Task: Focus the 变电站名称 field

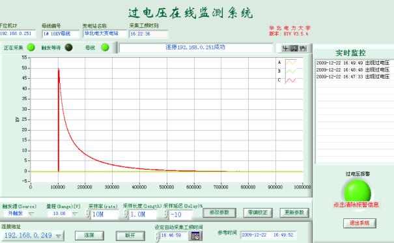Action: [105, 33]
